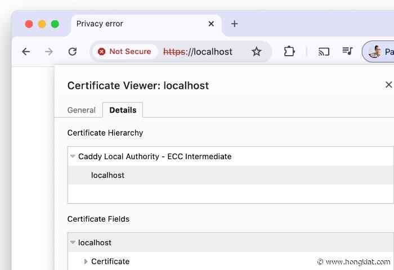Switch to the General tab

click(x=82, y=110)
